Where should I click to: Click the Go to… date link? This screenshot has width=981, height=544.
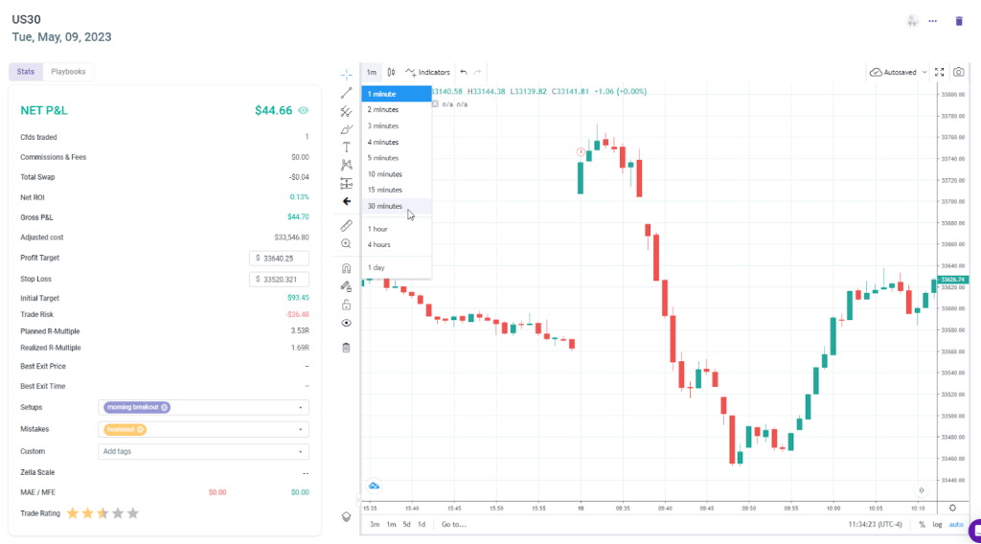(453, 524)
